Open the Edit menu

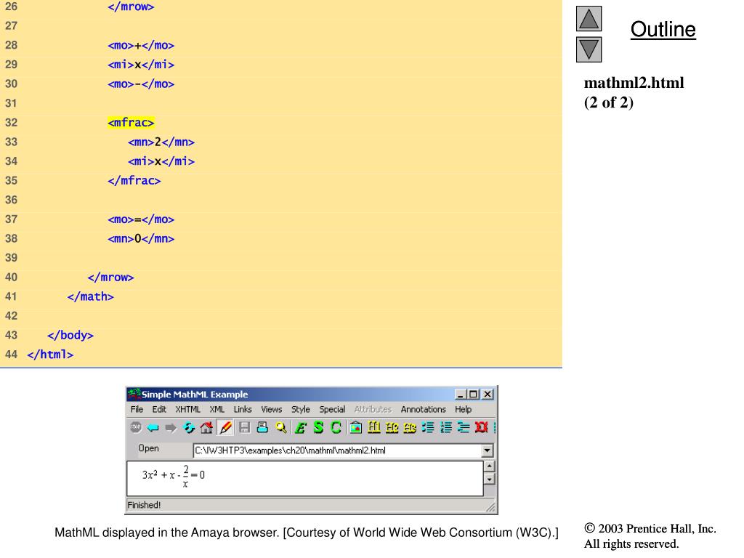159,409
